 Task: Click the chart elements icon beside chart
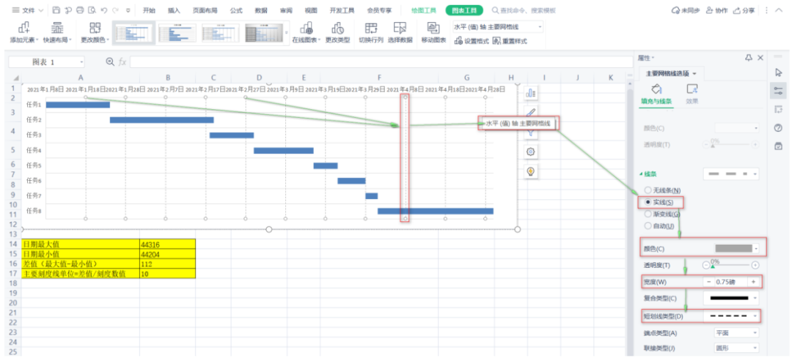530,93
